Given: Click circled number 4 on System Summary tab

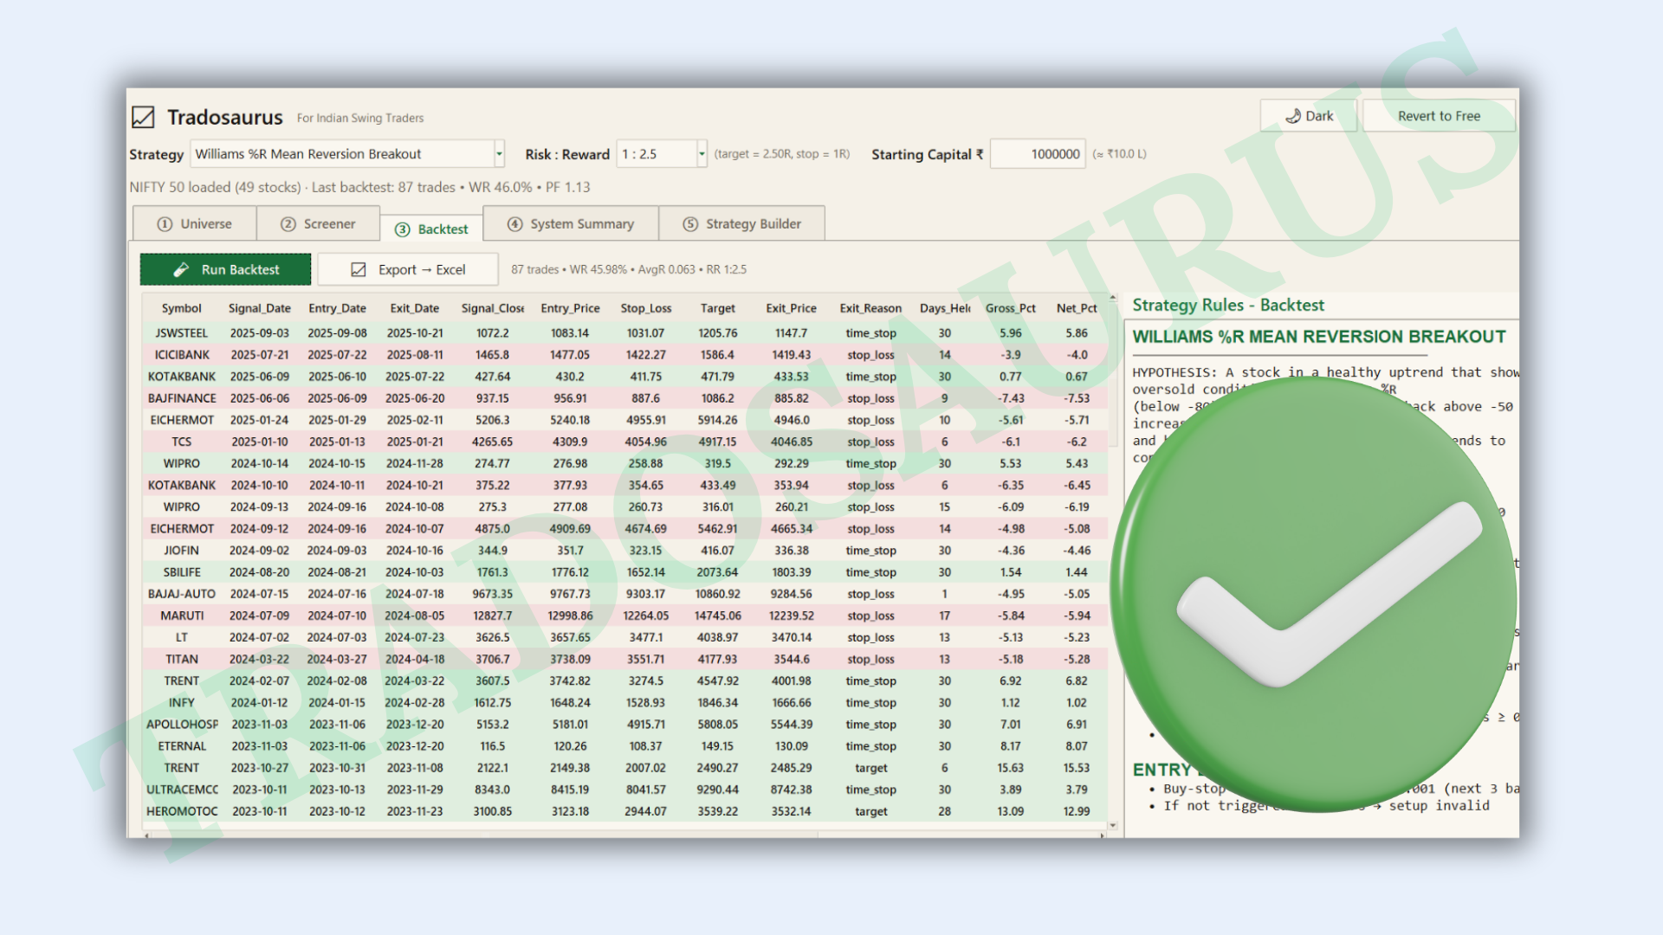Looking at the screenshot, I should 514,223.
